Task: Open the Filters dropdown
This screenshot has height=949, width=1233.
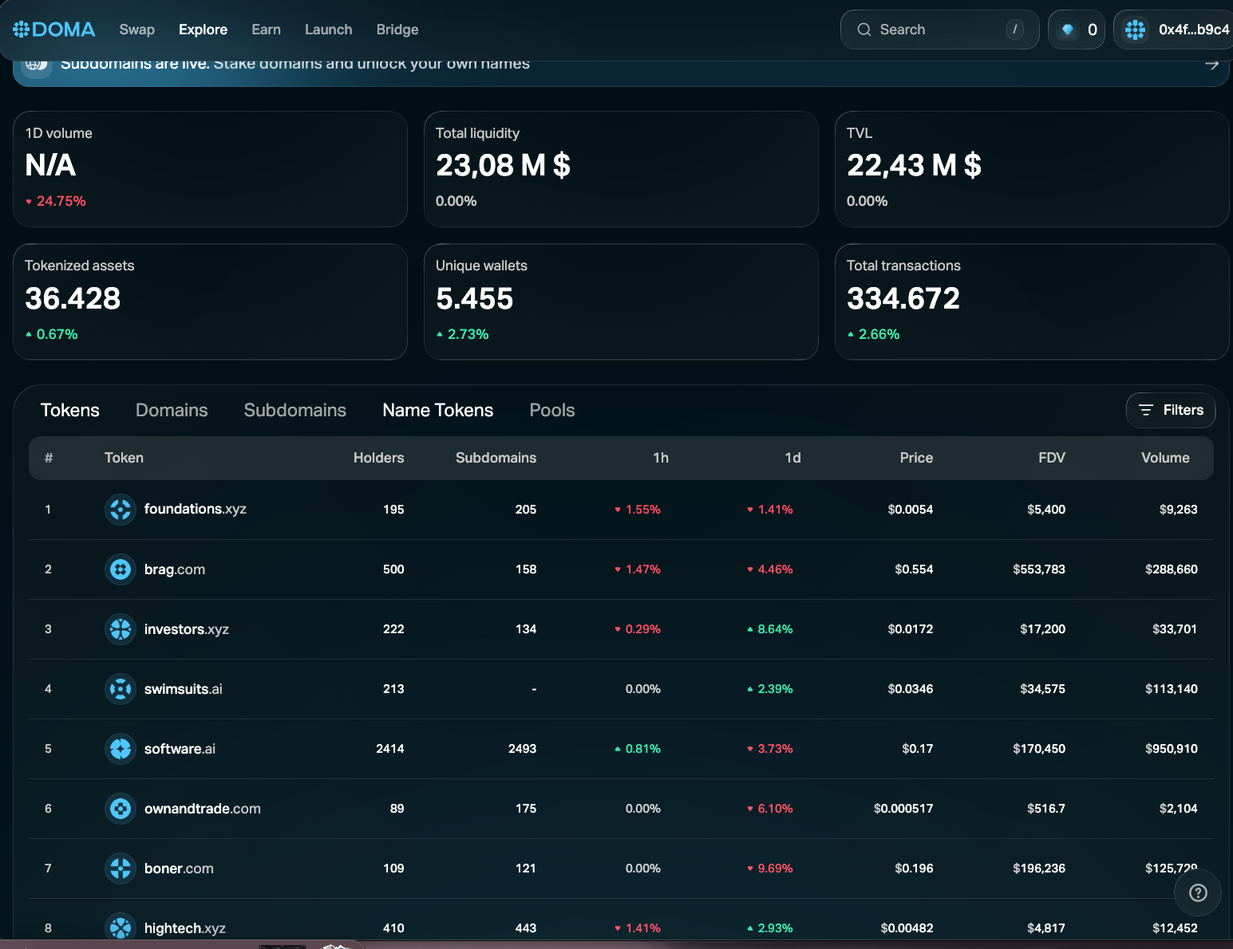Action: (x=1171, y=410)
